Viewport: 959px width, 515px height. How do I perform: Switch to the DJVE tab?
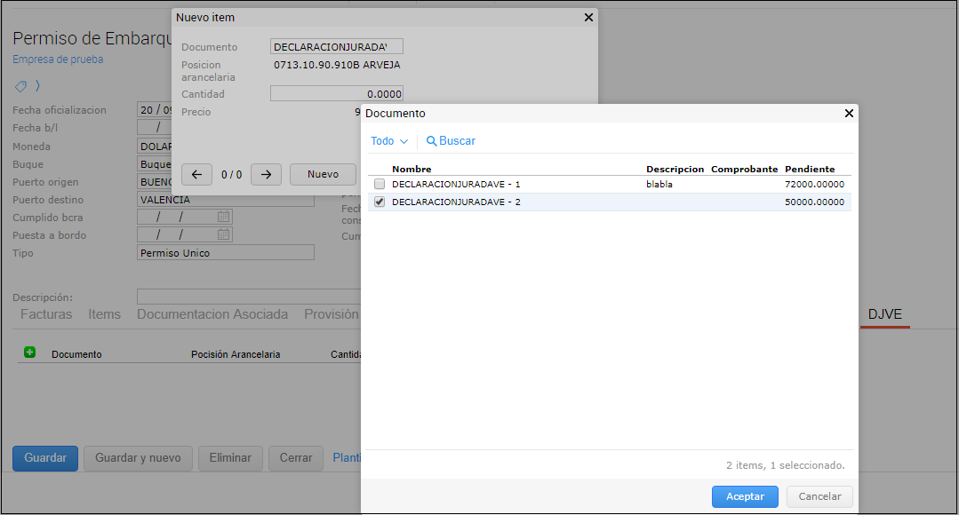click(x=884, y=314)
